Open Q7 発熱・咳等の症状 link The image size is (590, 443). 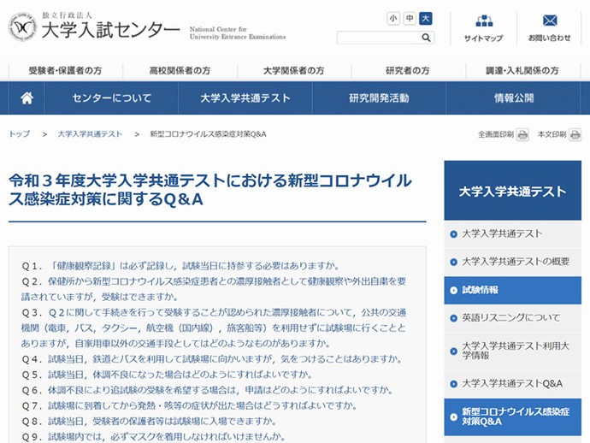click(203, 405)
